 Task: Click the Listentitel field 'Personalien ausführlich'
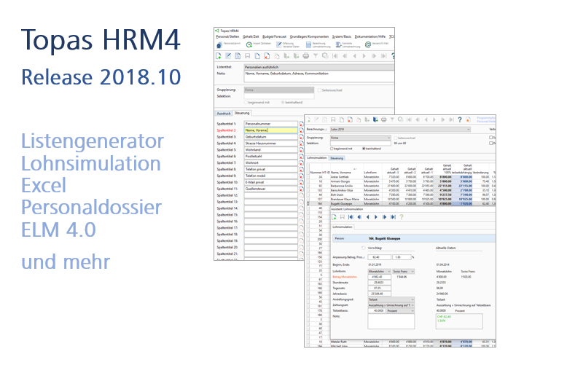pos(319,67)
